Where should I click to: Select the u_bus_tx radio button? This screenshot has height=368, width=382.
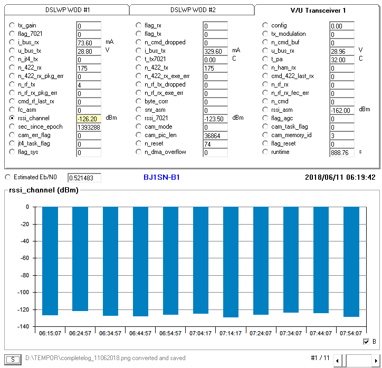(x=12, y=51)
